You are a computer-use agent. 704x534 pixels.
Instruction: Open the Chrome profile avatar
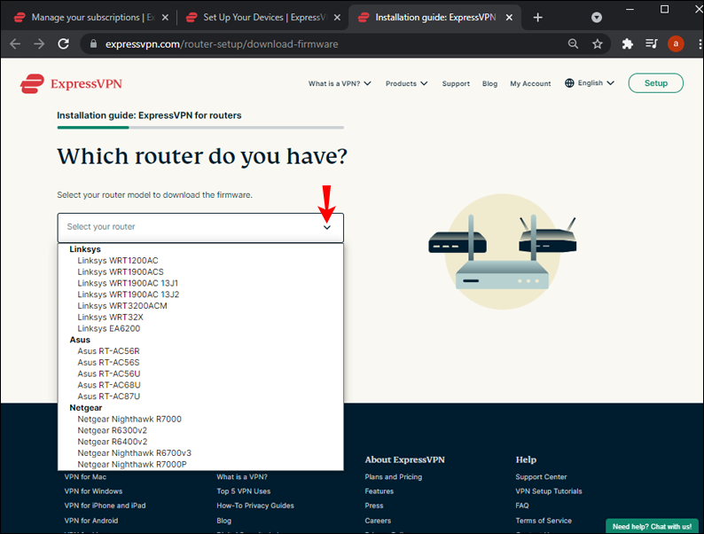pos(676,43)
